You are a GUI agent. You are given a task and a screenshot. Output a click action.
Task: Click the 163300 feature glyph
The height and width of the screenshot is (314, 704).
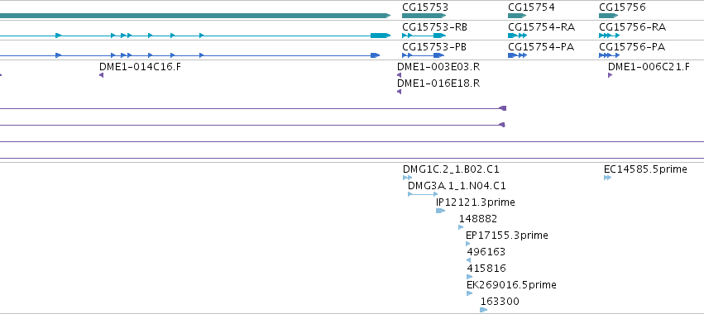(484, 310)
